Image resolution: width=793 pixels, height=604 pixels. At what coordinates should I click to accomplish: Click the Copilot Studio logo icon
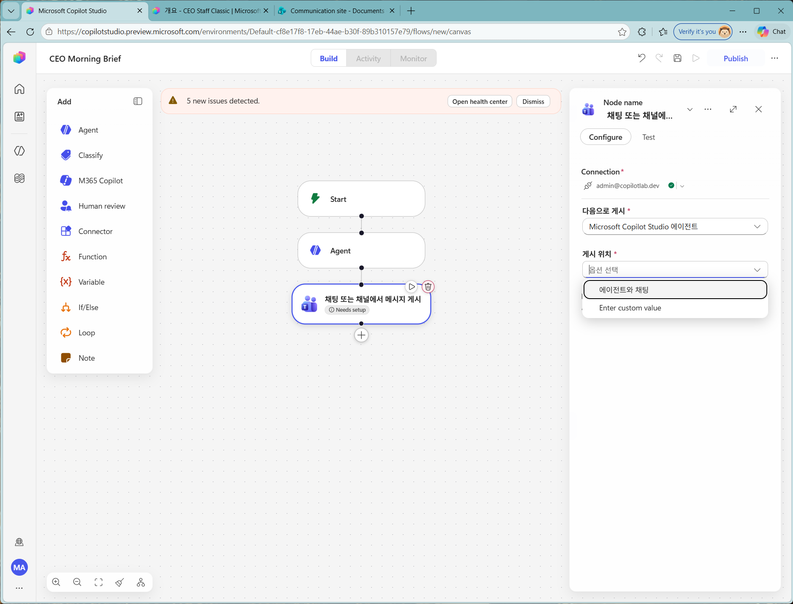(19, 57)
